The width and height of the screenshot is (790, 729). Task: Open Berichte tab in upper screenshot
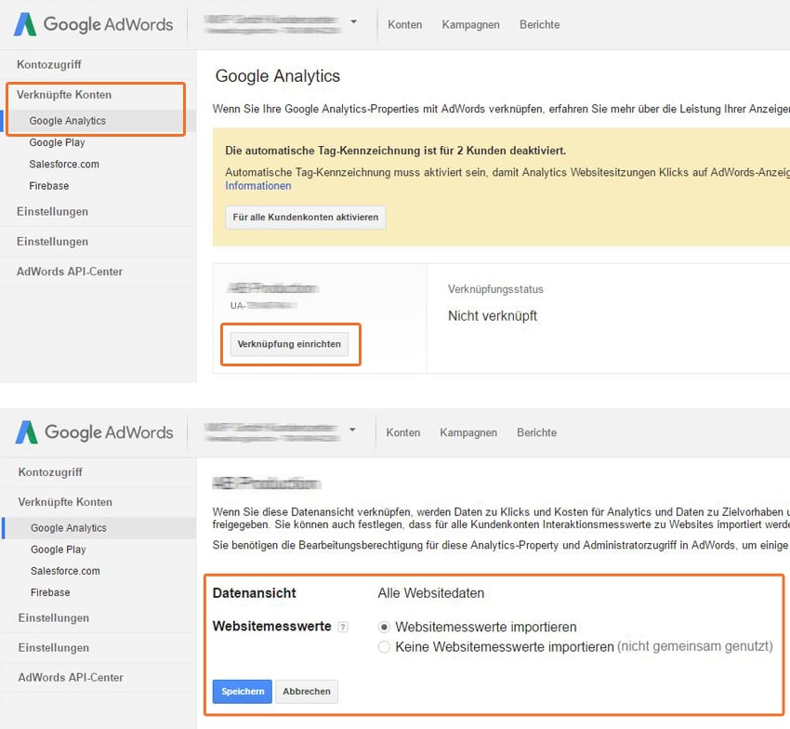coord(540,25)
